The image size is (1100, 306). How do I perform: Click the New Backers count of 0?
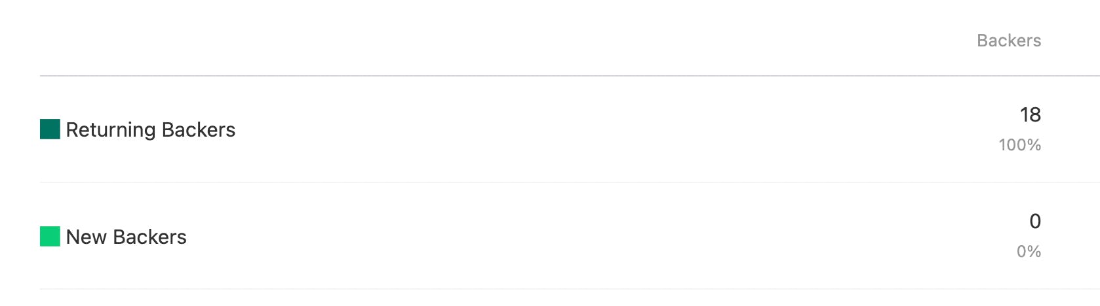click(1034, 222)
